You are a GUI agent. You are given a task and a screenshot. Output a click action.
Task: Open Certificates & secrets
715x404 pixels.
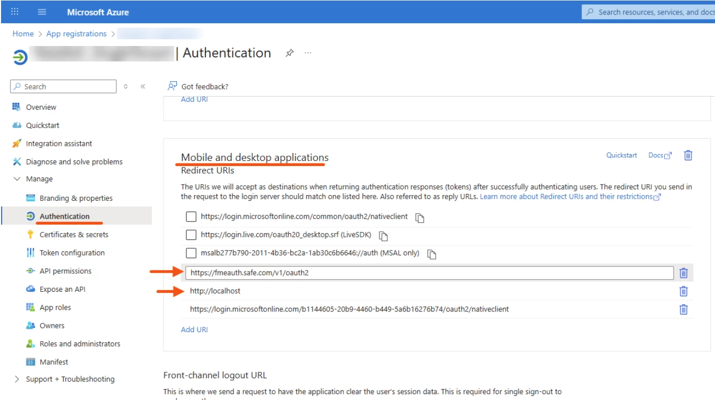pyautogui.click(x=74, y=234)
